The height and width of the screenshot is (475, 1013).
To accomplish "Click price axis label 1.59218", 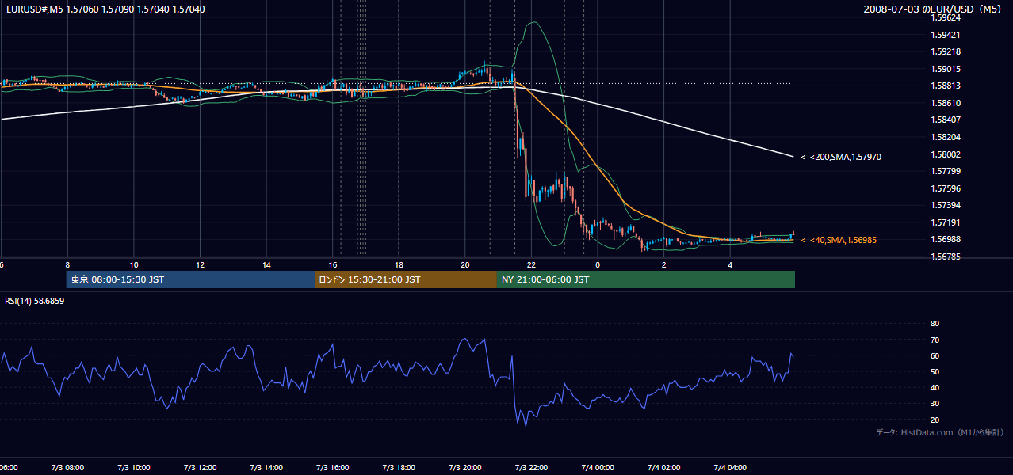I will coord(946,51).
